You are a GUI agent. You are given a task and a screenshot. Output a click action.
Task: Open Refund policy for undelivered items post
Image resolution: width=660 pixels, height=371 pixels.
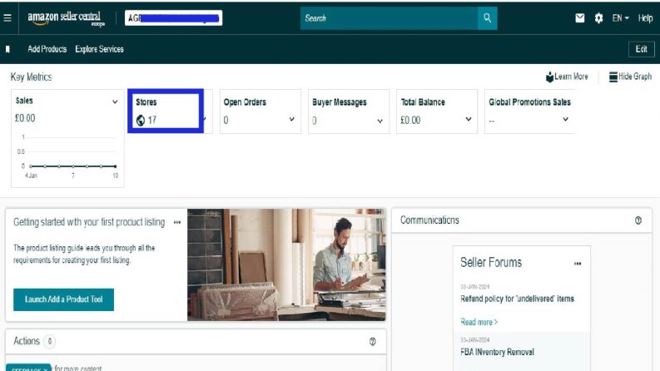click(x=517, y=299)
